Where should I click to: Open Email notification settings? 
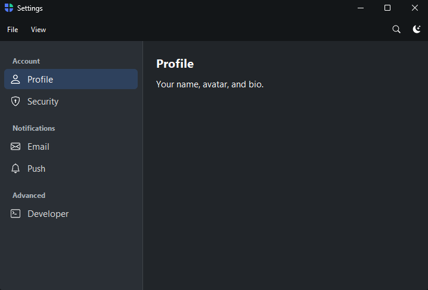pos(71,147)
